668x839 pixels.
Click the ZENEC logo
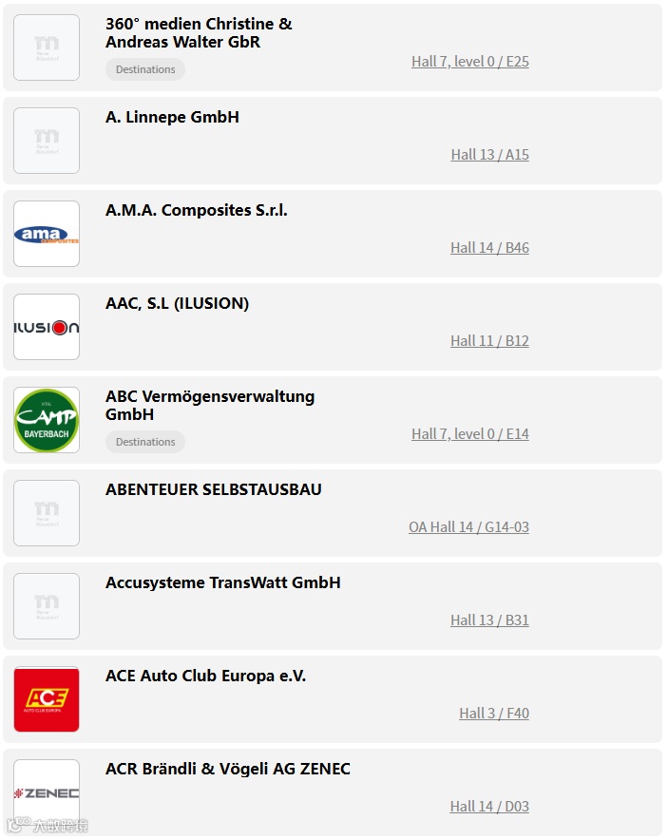(47, 792)
